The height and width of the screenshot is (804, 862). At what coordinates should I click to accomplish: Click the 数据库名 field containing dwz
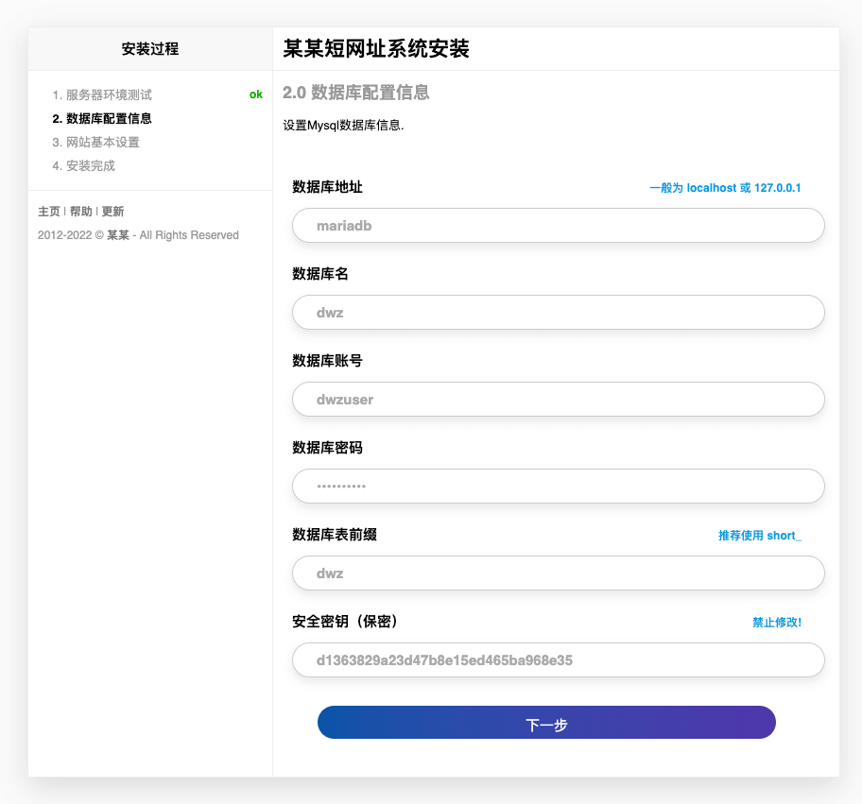(x=558, y=313)
